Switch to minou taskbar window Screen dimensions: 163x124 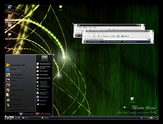click(x=31, y=118)
